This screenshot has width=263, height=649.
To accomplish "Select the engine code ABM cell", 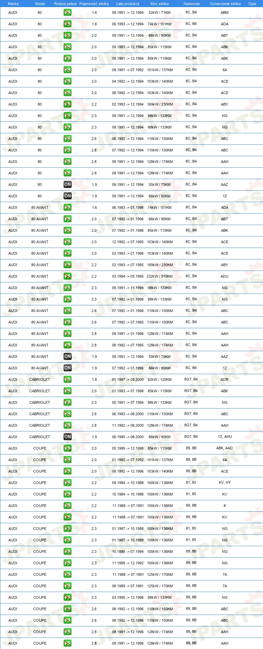I will 224,12.
